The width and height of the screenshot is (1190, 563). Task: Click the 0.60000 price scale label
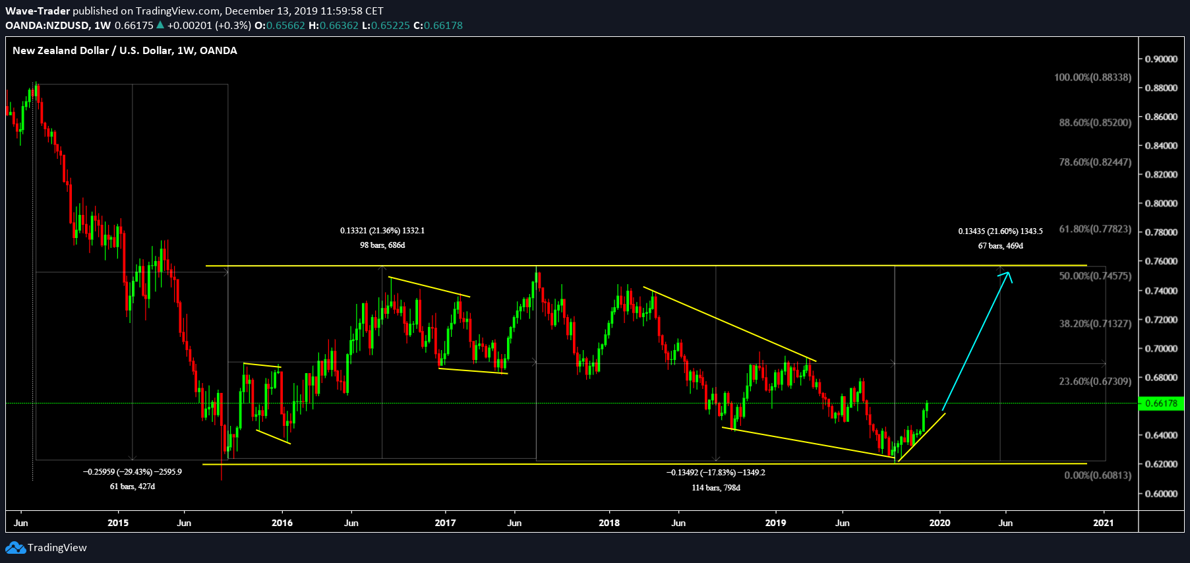pyautogui.click(x=1162, y=494)
